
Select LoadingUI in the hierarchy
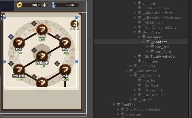134,114
